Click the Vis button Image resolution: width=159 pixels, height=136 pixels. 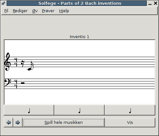pyautogui.click(x=130, y=123)
